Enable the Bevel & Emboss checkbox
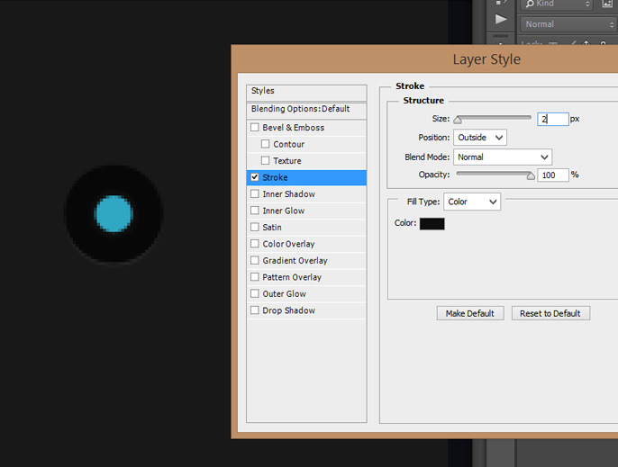The image size is (618, 467). (x=255, y=128)
